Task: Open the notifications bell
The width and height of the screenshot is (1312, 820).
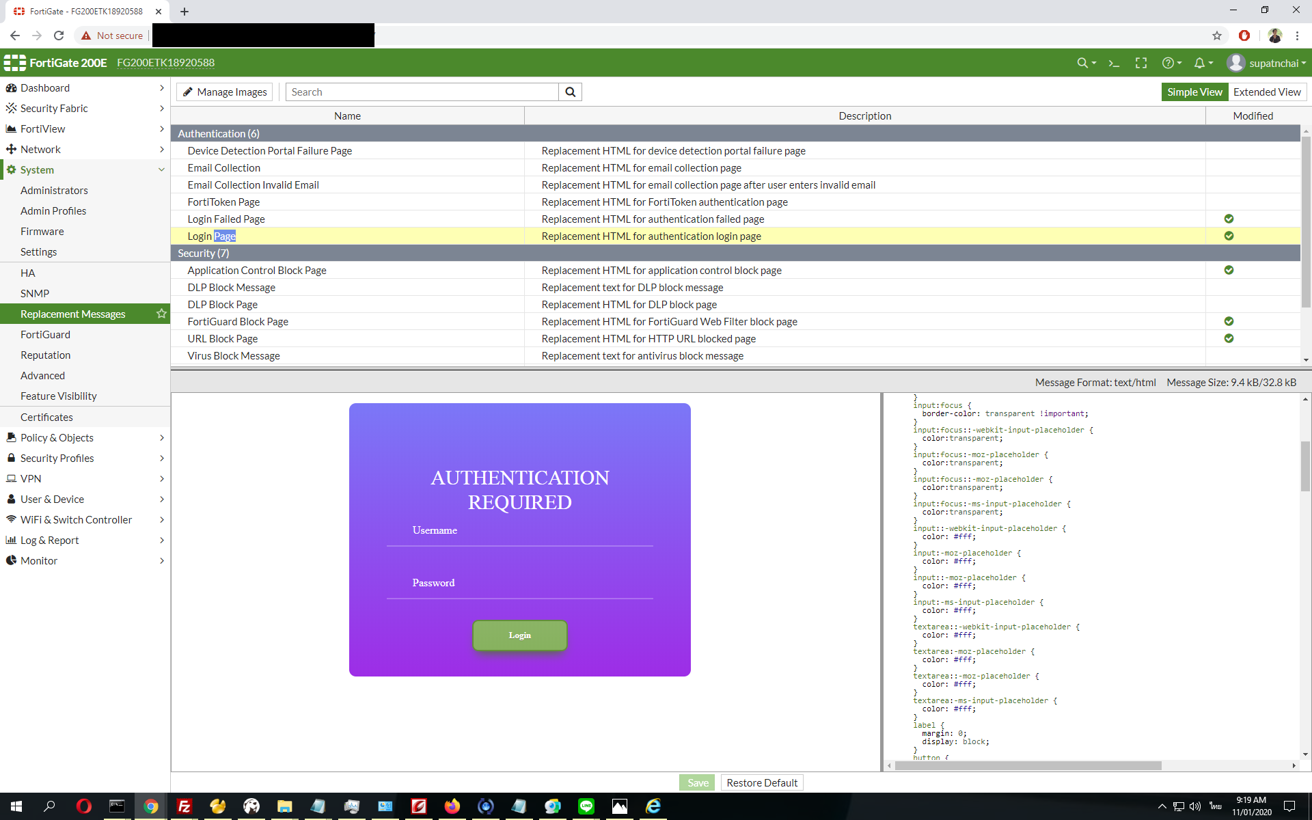Action: tap(1203, 63)
